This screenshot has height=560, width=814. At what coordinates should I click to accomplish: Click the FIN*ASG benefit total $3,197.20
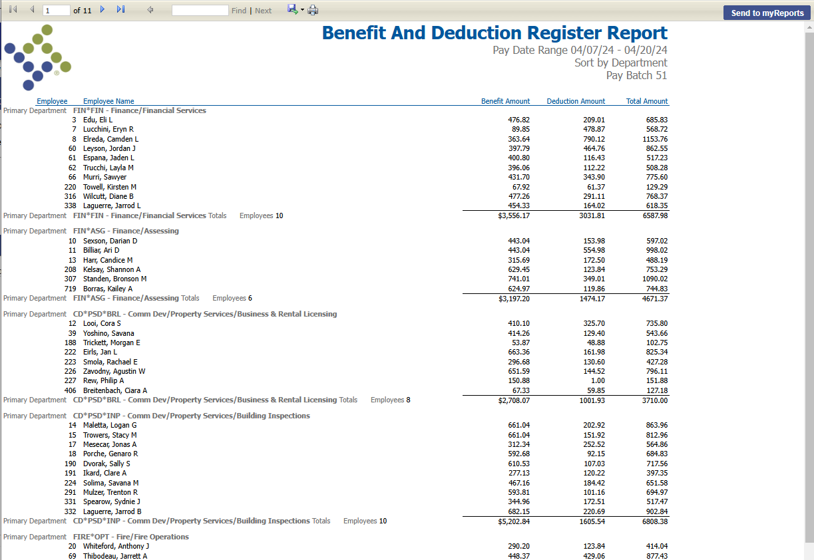(x=514, y=299)
